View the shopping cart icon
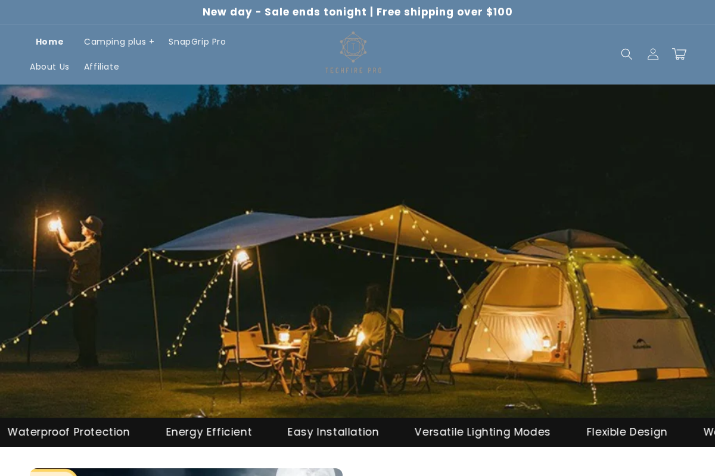 [679, 54]
